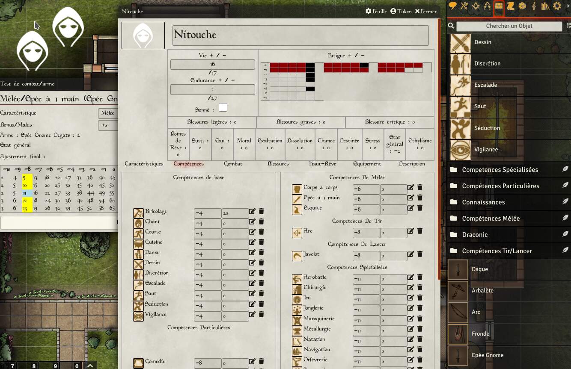
Task: Open the playlists (music note) sidebar tab
Action: point(534,6)
